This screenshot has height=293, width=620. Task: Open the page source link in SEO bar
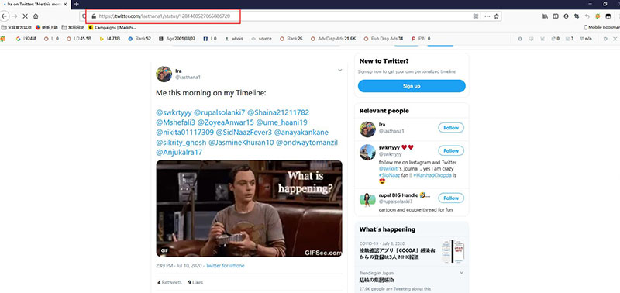pos(261,39)
